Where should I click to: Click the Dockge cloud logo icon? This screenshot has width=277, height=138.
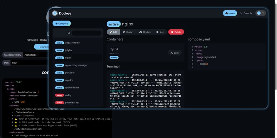pos(55,13)
